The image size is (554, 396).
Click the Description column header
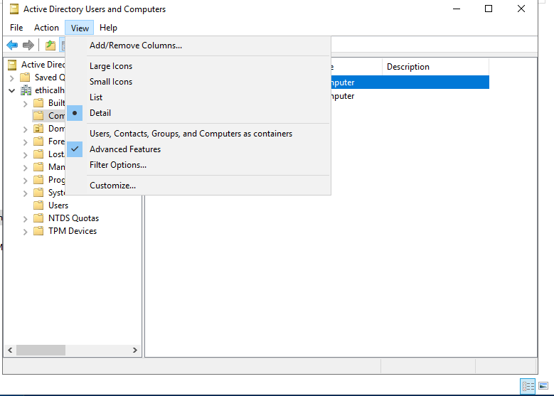click(435, 67)
